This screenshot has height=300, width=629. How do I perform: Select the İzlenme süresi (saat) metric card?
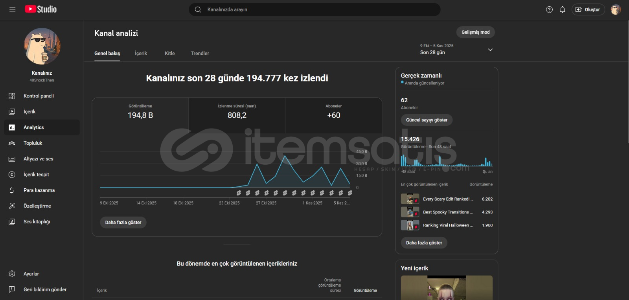tap(237, 116)
